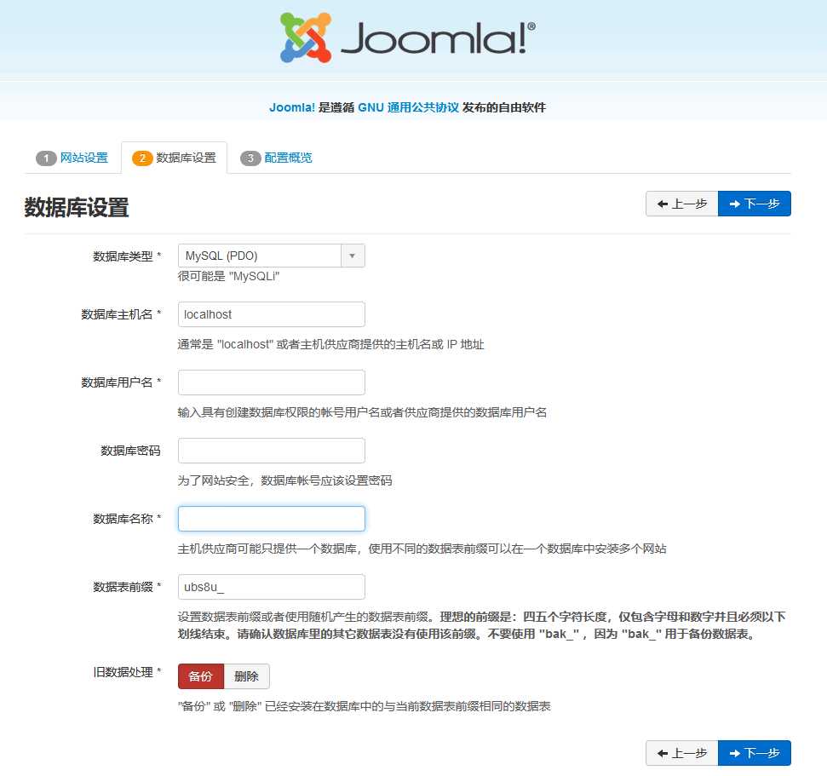Click the hint starting 设置数据表前缀

pos(481,625)
